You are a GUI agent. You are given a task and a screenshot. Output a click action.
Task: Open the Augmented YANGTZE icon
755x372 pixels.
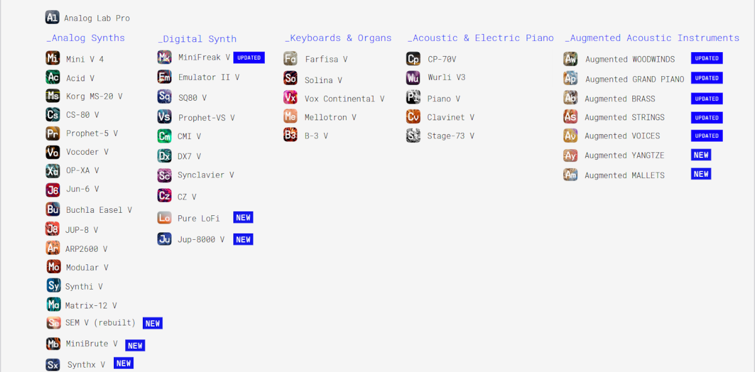571,155
